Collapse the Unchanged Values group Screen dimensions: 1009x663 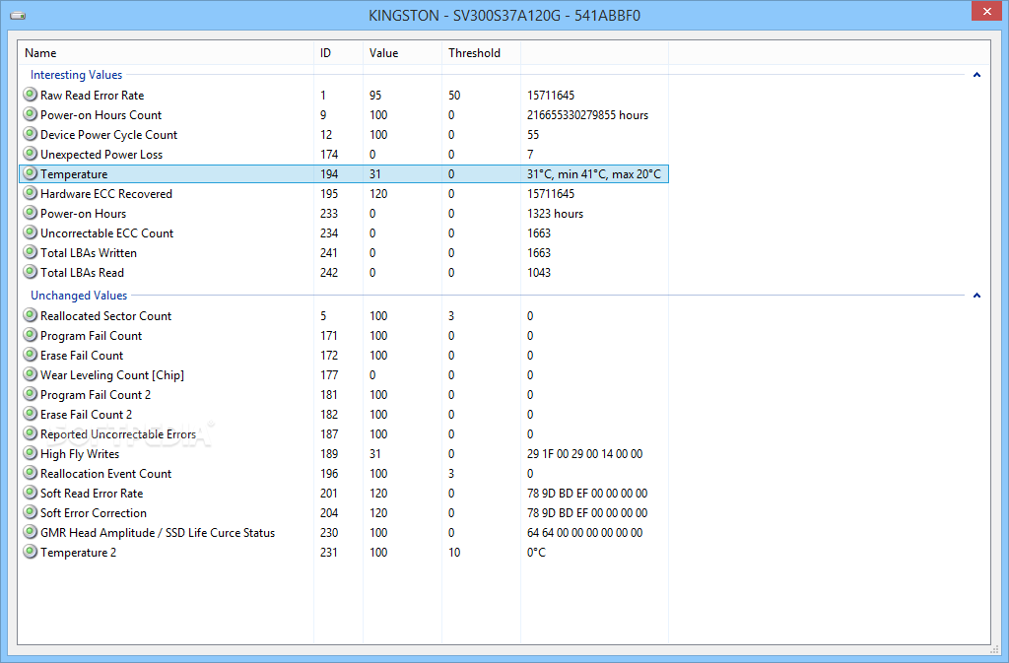(x=976, y=296)
